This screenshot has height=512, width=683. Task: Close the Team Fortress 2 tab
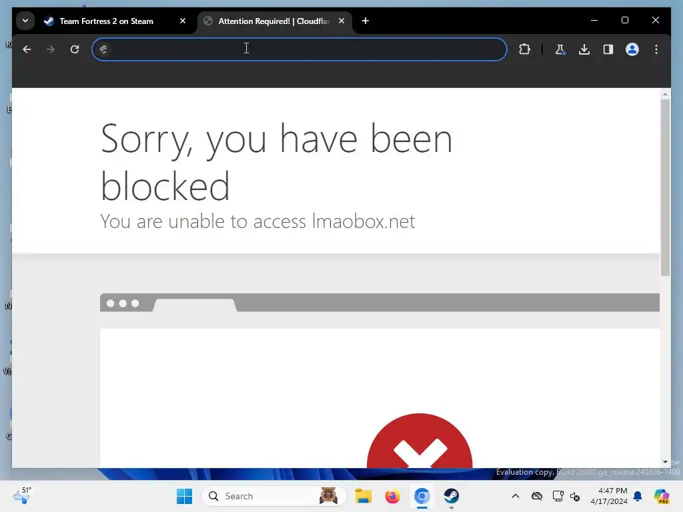coord(183,21)
